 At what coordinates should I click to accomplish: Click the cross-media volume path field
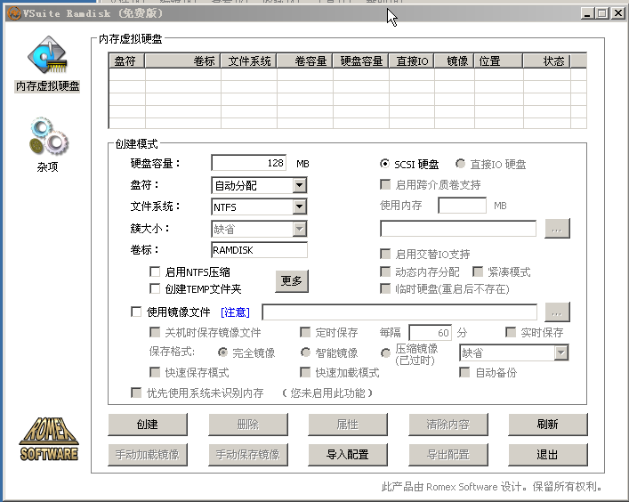[458, 229]
